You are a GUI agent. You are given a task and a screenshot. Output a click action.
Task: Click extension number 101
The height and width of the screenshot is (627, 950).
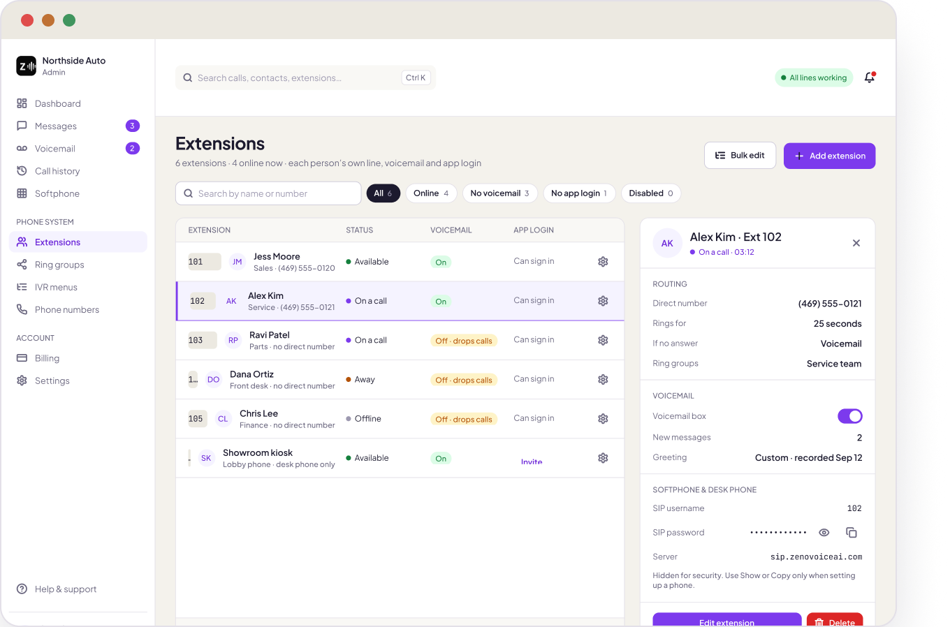204,262
